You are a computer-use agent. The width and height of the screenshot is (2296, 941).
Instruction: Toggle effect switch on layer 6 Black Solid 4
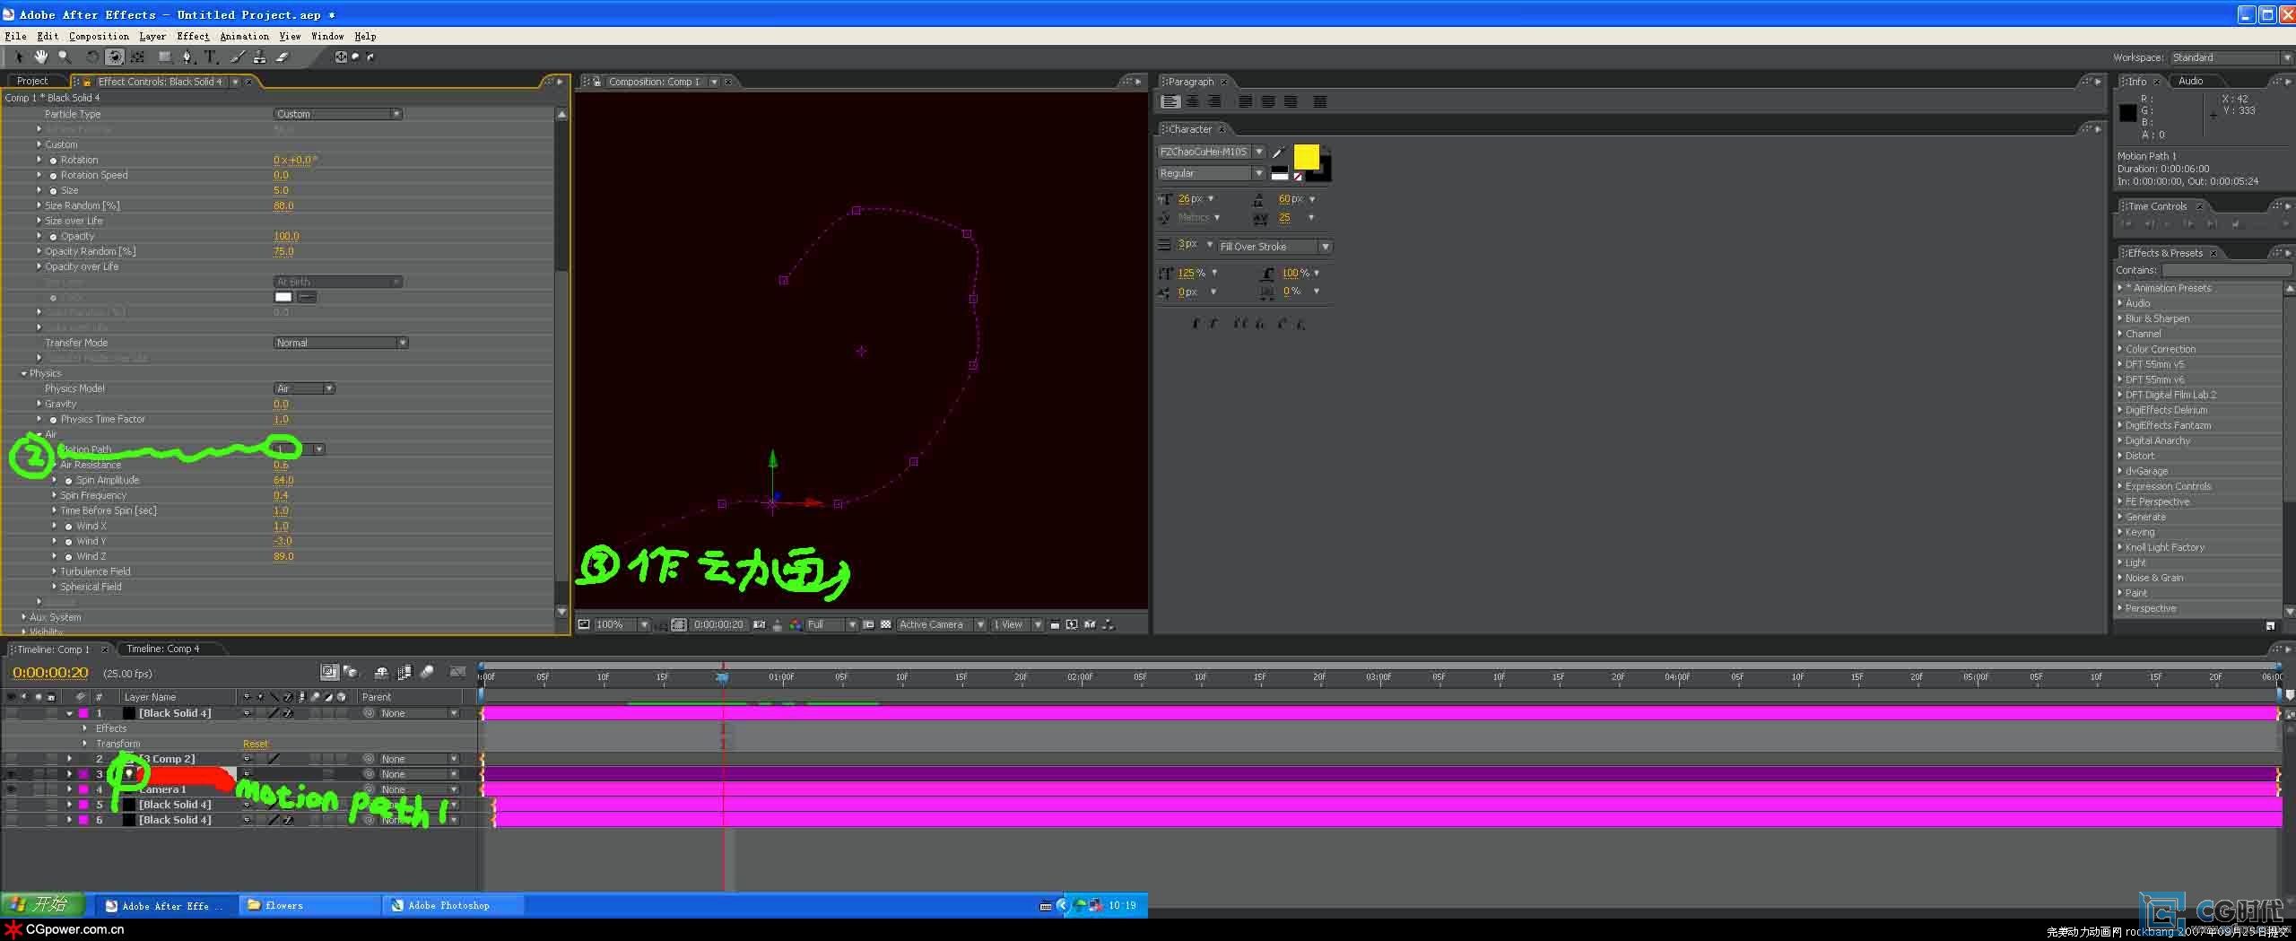(288, 820)
